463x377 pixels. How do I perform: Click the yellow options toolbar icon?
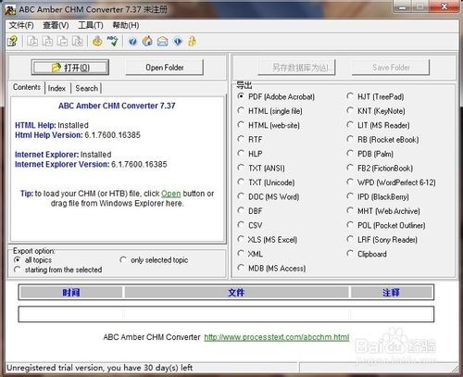pos(97,42)
